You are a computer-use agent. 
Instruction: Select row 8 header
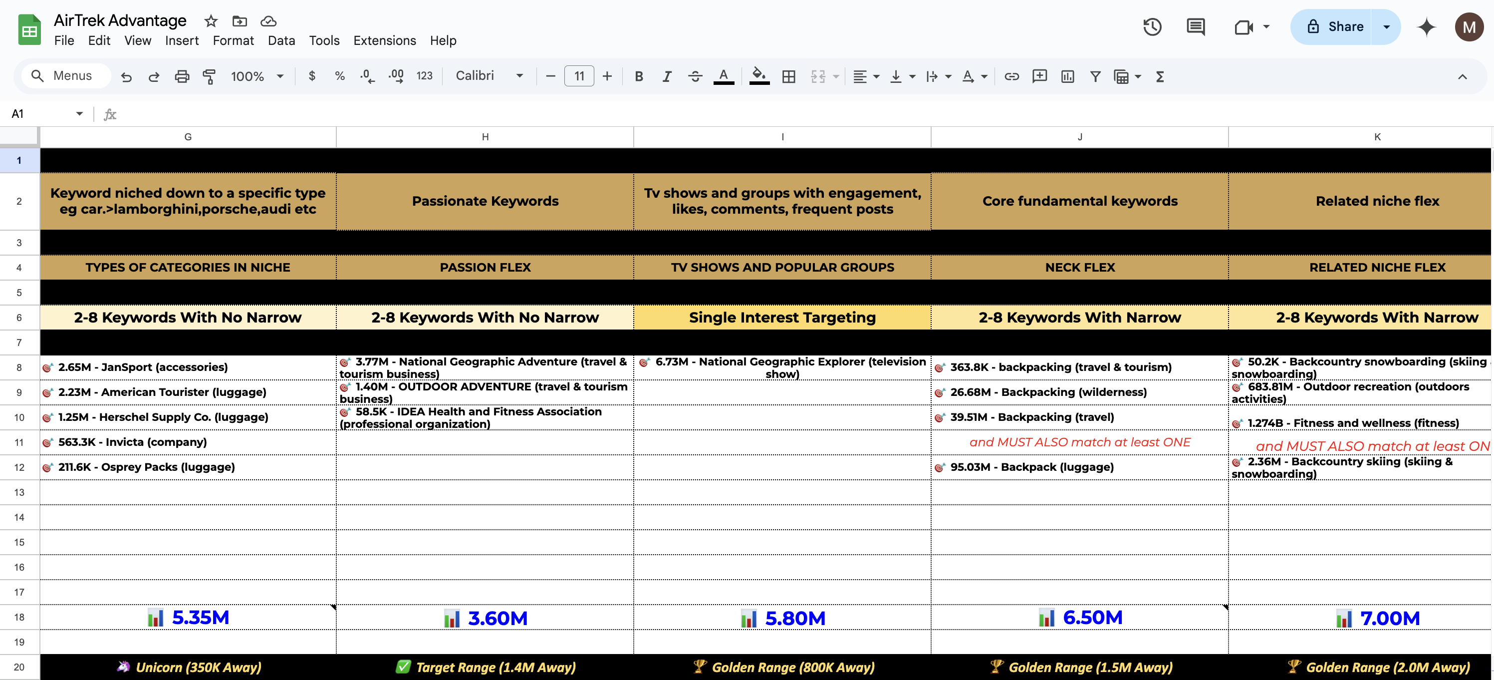point(19,367)
